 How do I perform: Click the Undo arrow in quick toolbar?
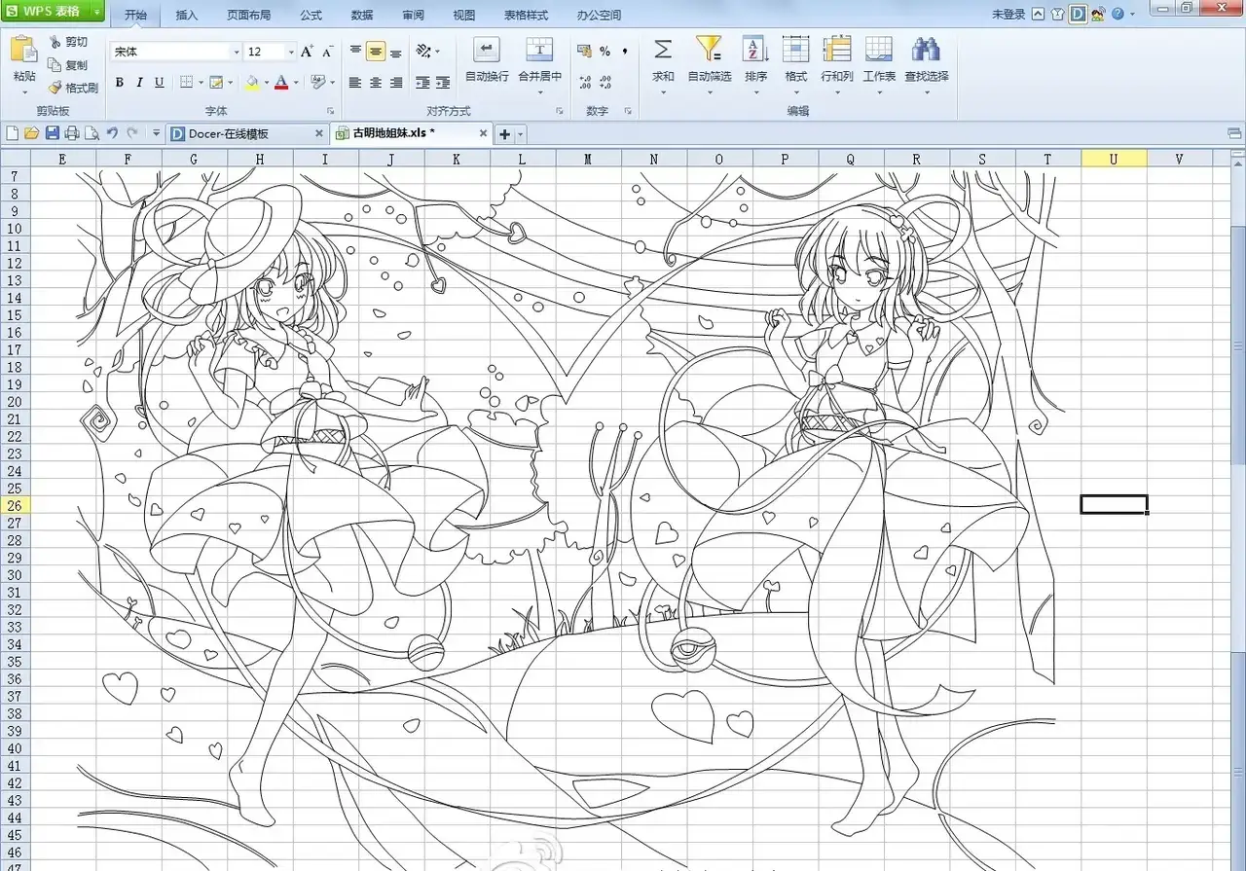point(112,133)
